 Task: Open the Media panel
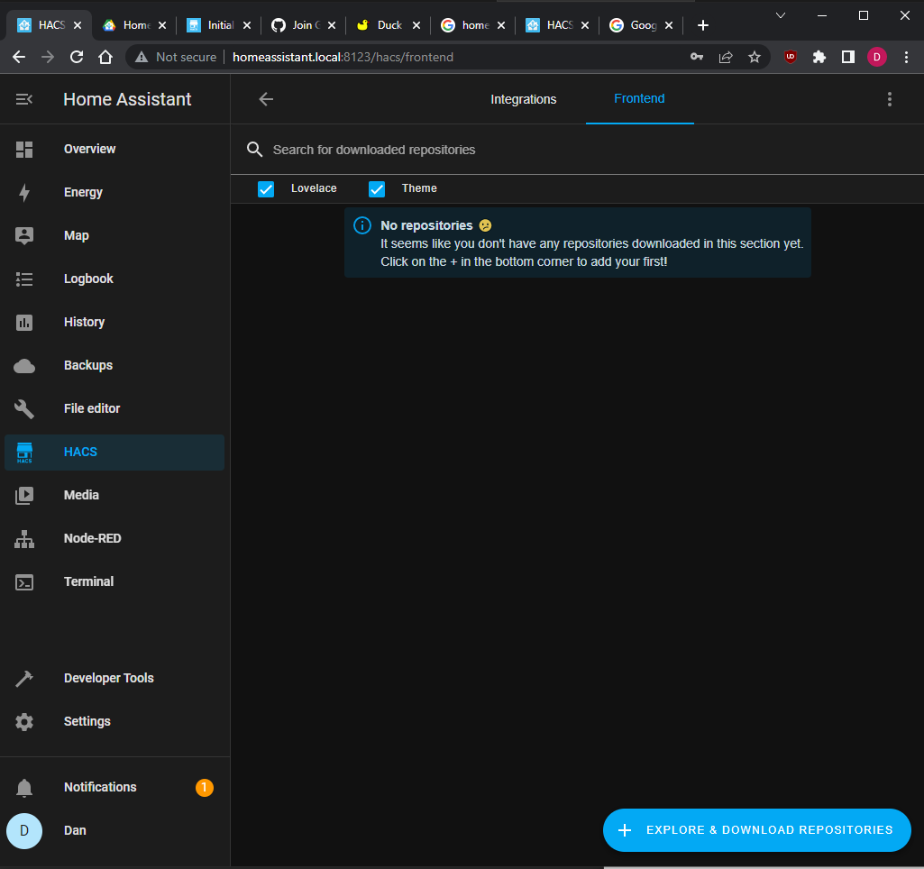tap(114, 496)
